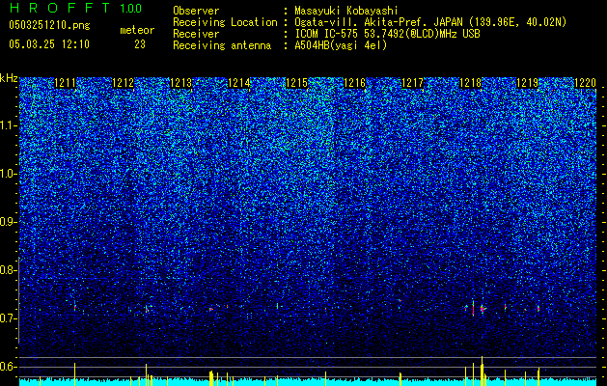The image size is (607, 386).
Task: Click the observer name Masayuki Kobayashi
Action: (x=346, y=11)
